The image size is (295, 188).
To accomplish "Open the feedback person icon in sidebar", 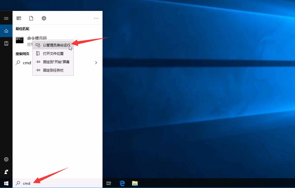I will [6, 172].
